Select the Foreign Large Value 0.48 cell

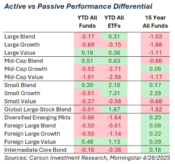click(x=87, y=142)
